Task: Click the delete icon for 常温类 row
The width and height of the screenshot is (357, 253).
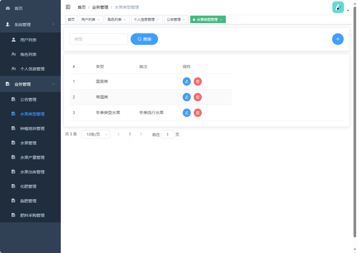Action: (198, 97)
